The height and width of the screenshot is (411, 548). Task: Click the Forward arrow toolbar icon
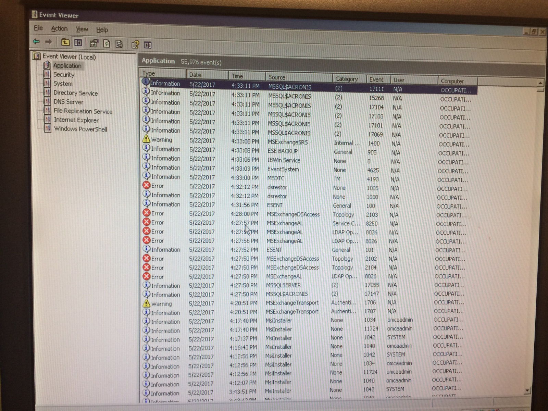tap(49, 42)
